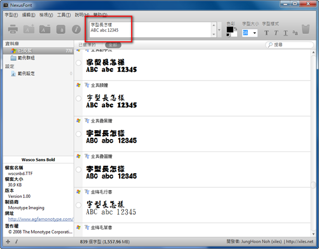Open the 贊助 menu
319x249 pixels.
(100, 15)
